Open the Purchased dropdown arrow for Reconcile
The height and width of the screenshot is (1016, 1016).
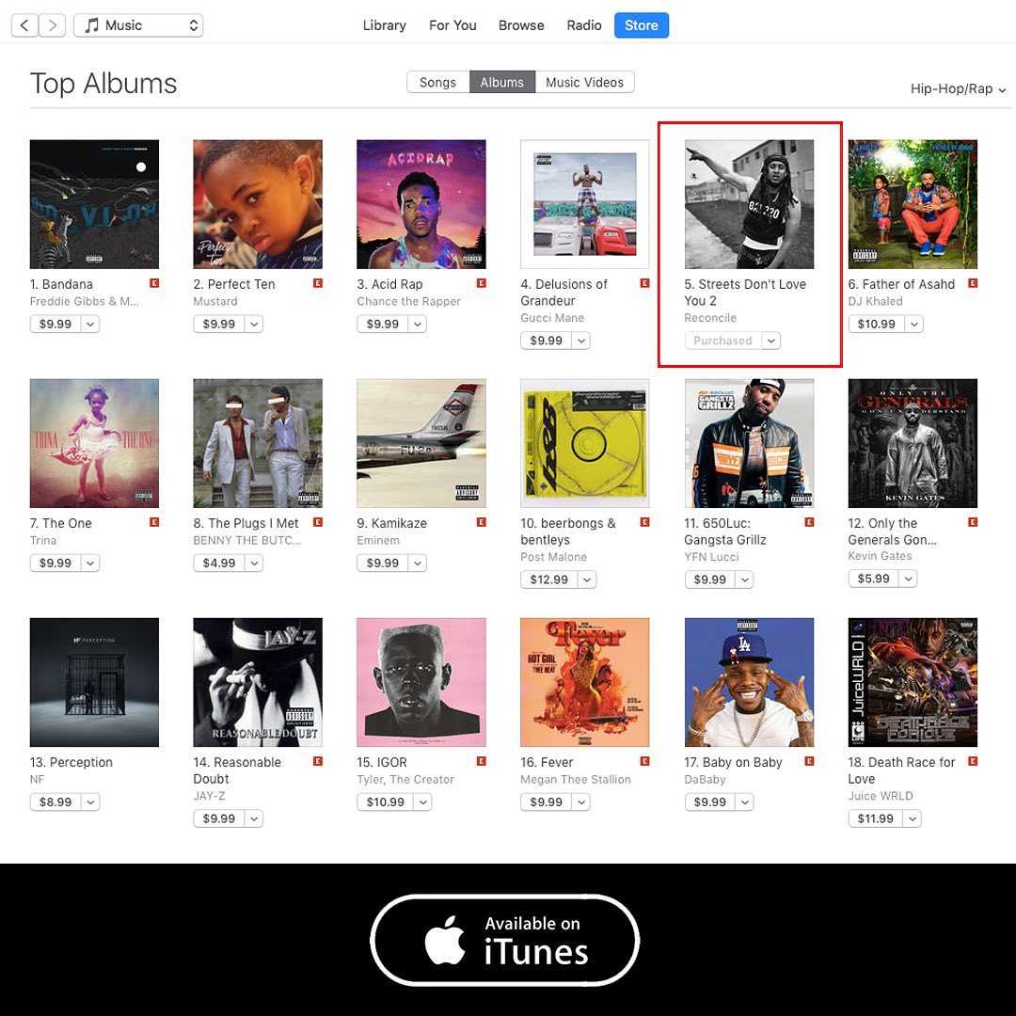771,341
